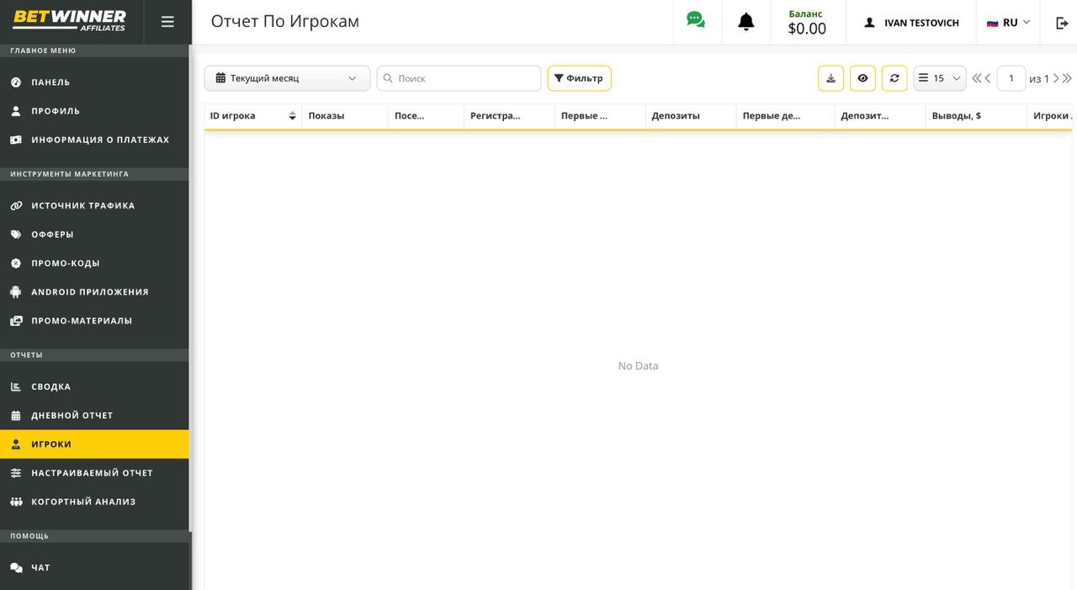Image resolution: width=1077 pixels, height=590 pixels.
Task: Expand Текущий месяц date dropdown
Action: point(287,78)
